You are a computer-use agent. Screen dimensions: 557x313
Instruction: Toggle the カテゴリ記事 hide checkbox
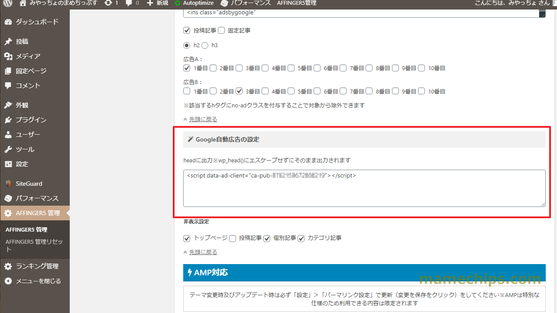301,238
